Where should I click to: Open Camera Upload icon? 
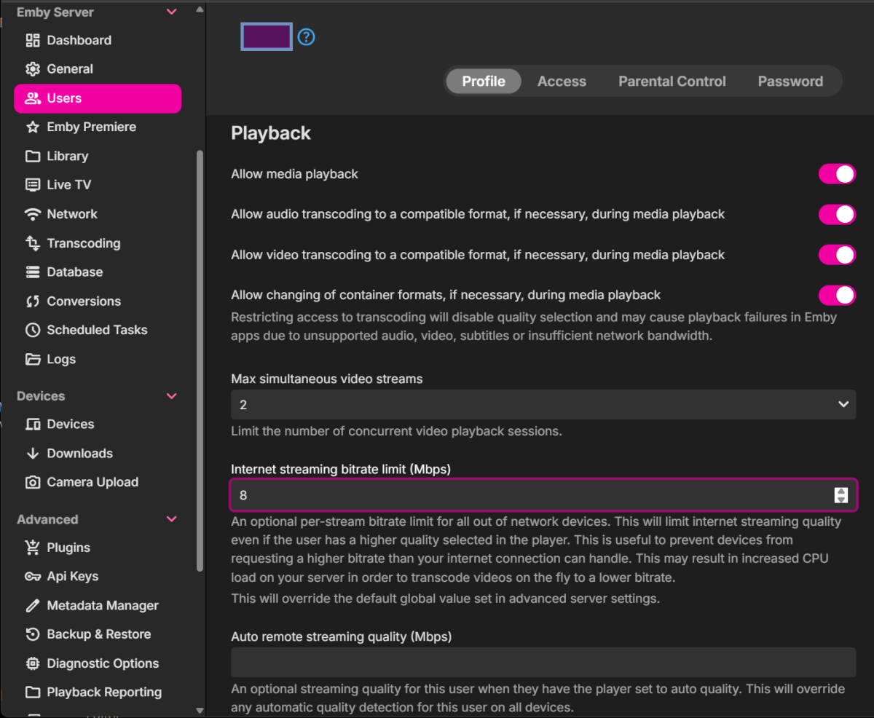[x=32, y=482]
